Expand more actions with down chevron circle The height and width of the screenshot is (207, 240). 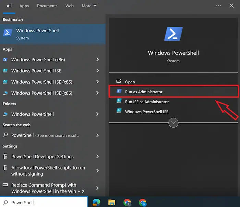173,123
